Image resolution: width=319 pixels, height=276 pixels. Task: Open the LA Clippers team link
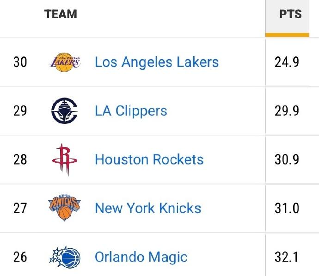tap(131, 111)
